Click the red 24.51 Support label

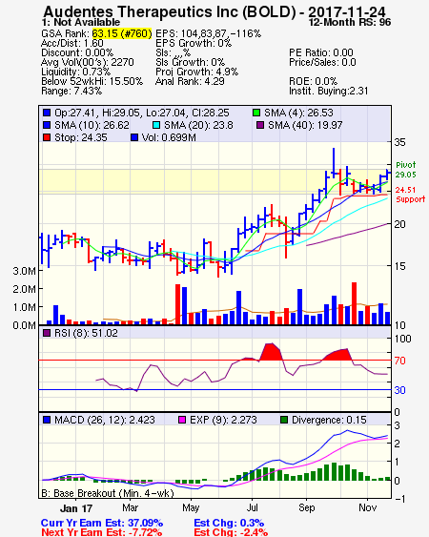click(410, 195)
